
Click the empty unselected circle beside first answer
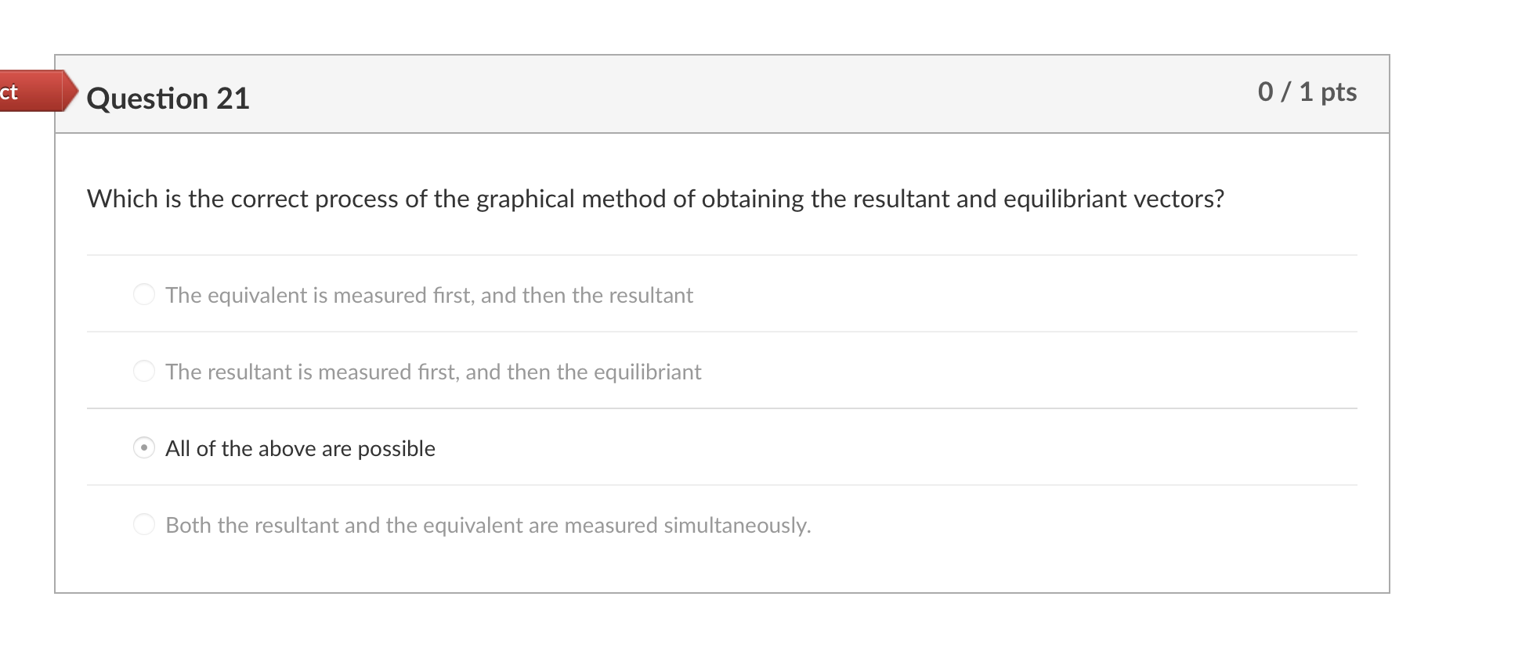click(x=144, y=295)
